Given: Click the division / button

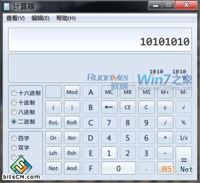Looking at the screenshot, I should click(x=165, y=122).
